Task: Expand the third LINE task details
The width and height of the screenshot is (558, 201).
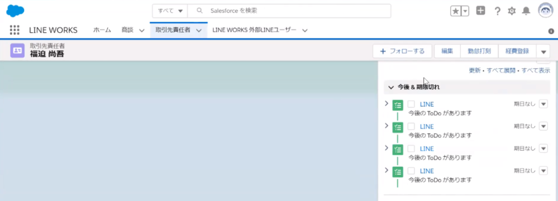Action: [x=386, y=148]
